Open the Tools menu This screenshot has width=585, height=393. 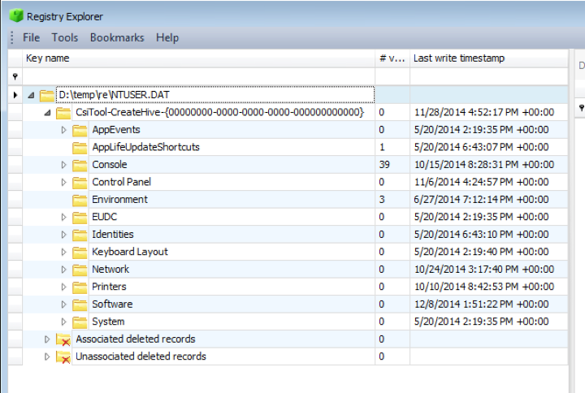click(65, 37)
